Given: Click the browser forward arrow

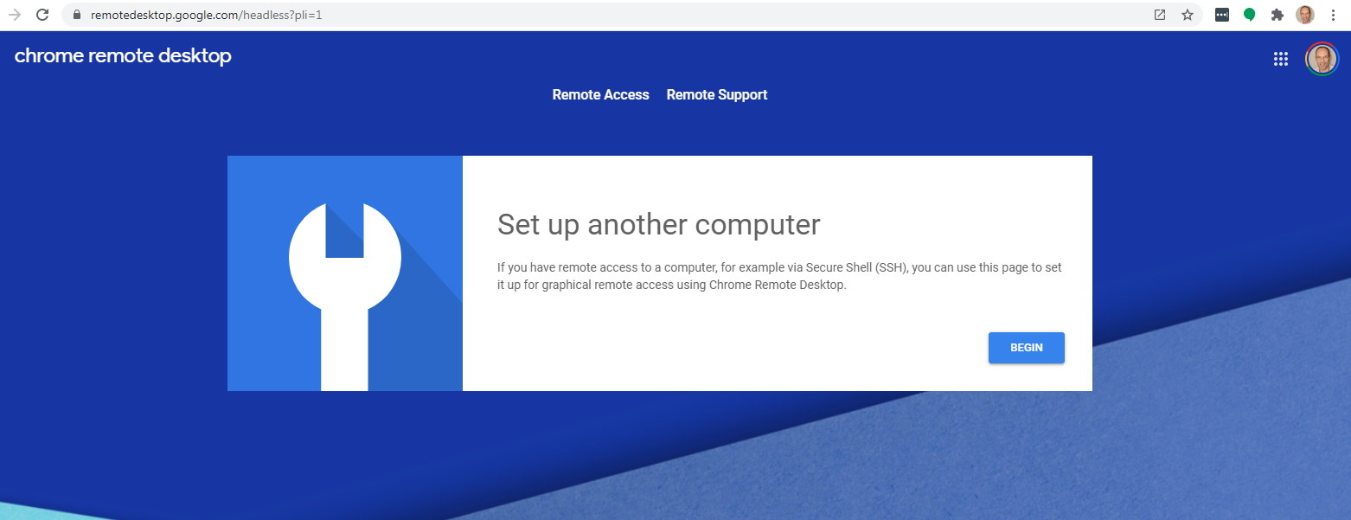Looking at the screenshot, I should (x=14, y=15).
